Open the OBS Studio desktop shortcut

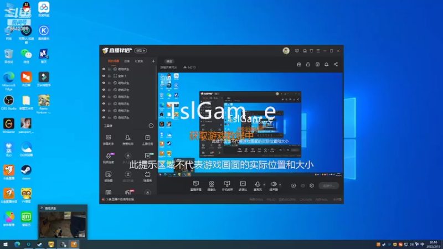pyautogui.click(x=9, y=102)
